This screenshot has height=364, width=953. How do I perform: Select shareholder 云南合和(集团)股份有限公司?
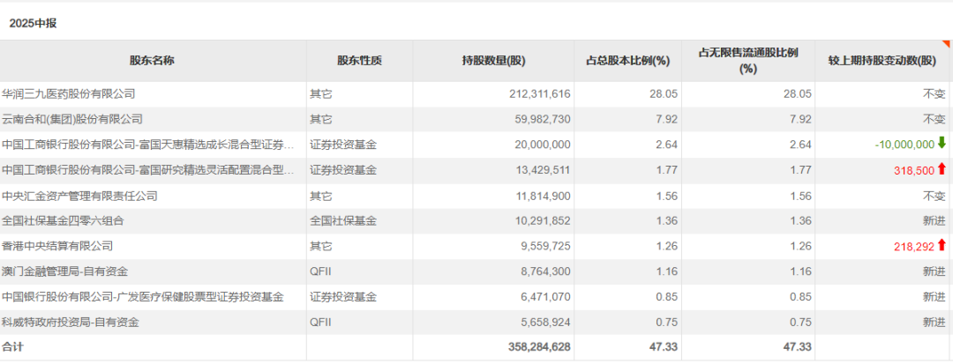71,120
